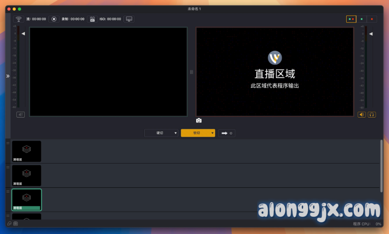Click the orange 软切 transition button
389x234 pixels.
(x=196, y=133)
